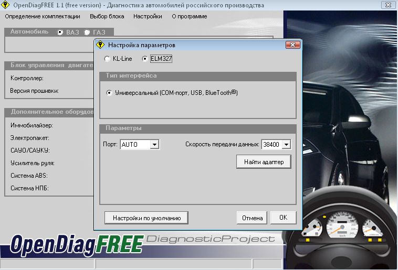This screenshot has height=270, width=398.
Task: Open the Настройки menu
Action: tap(148, 16)
